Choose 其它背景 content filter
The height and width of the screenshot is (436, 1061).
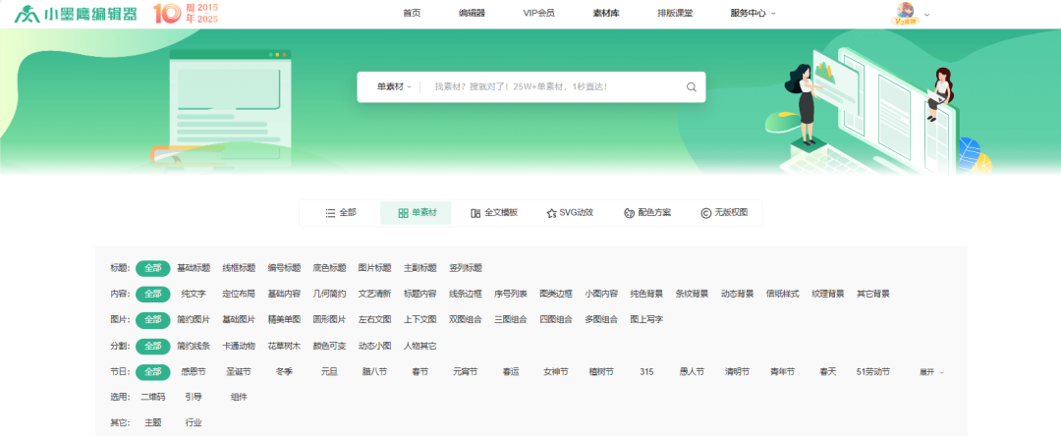873,294
